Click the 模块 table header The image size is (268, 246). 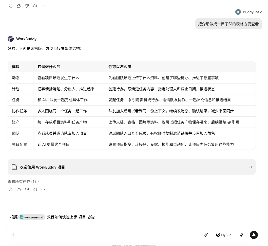click(21, 67)
